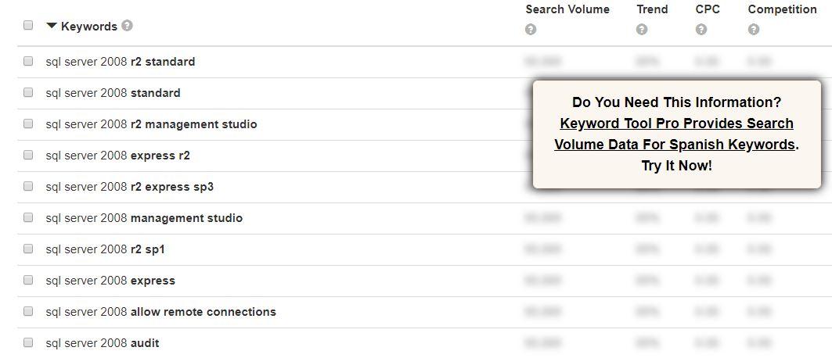
Task: Tick the "r2 express sp3" row checkbox
Action: pyautogui.click(x=28, y=186)
